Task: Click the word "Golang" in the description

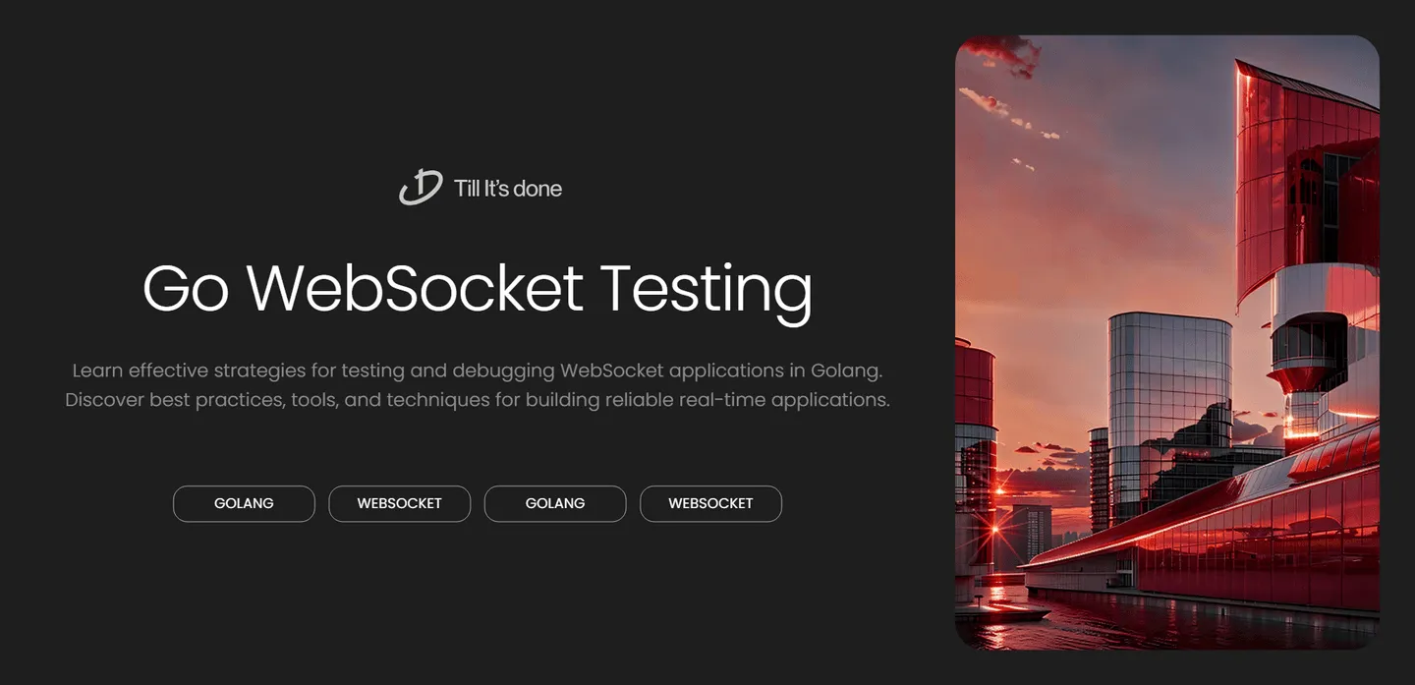Action: pos(844,371)
